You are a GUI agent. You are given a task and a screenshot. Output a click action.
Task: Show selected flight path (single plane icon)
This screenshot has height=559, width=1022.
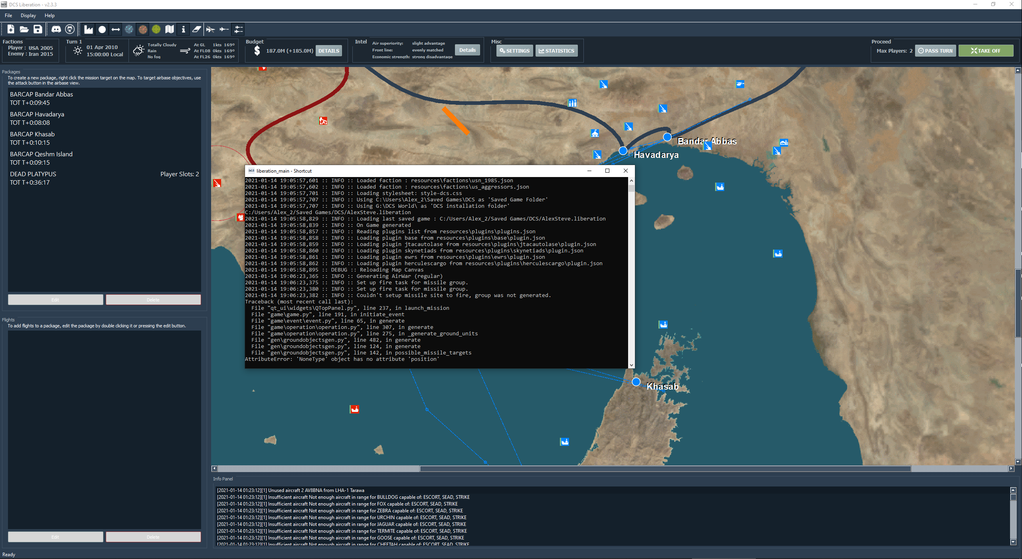(x=224, y=29)
